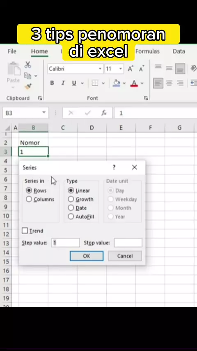Viewport: 197px width, 351px height.
Task: Click the Paste clipboard icon
Action: pyautogui.click(x=13, y=69)
